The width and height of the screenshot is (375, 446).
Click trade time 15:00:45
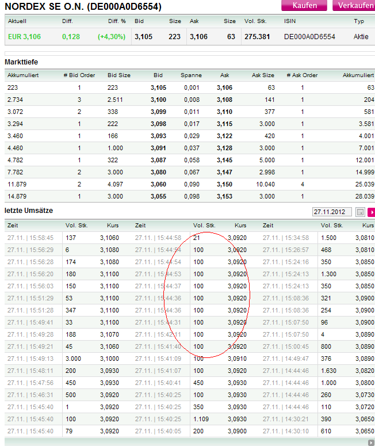(286, 347)
